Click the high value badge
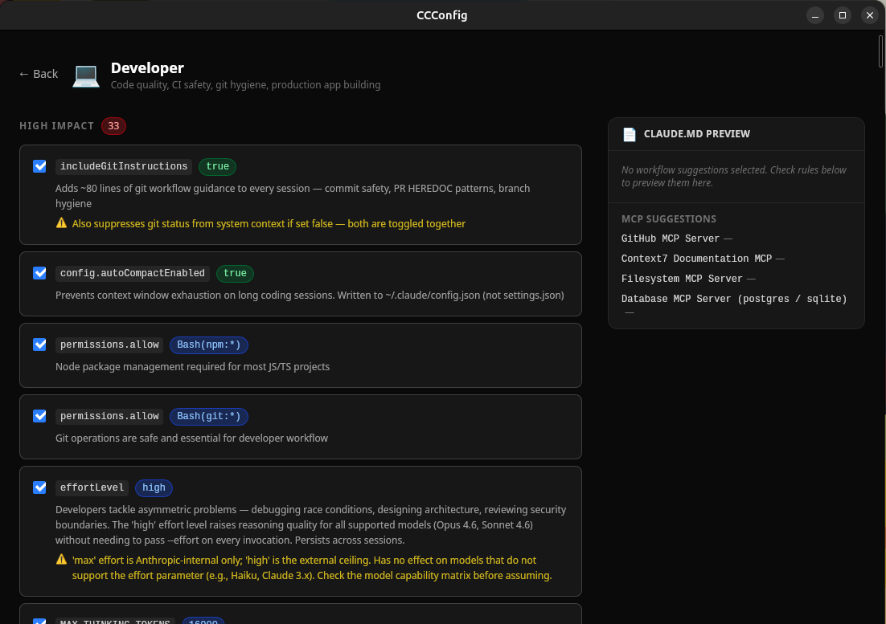This screenshot has height=624, width=886. point(154,487)
